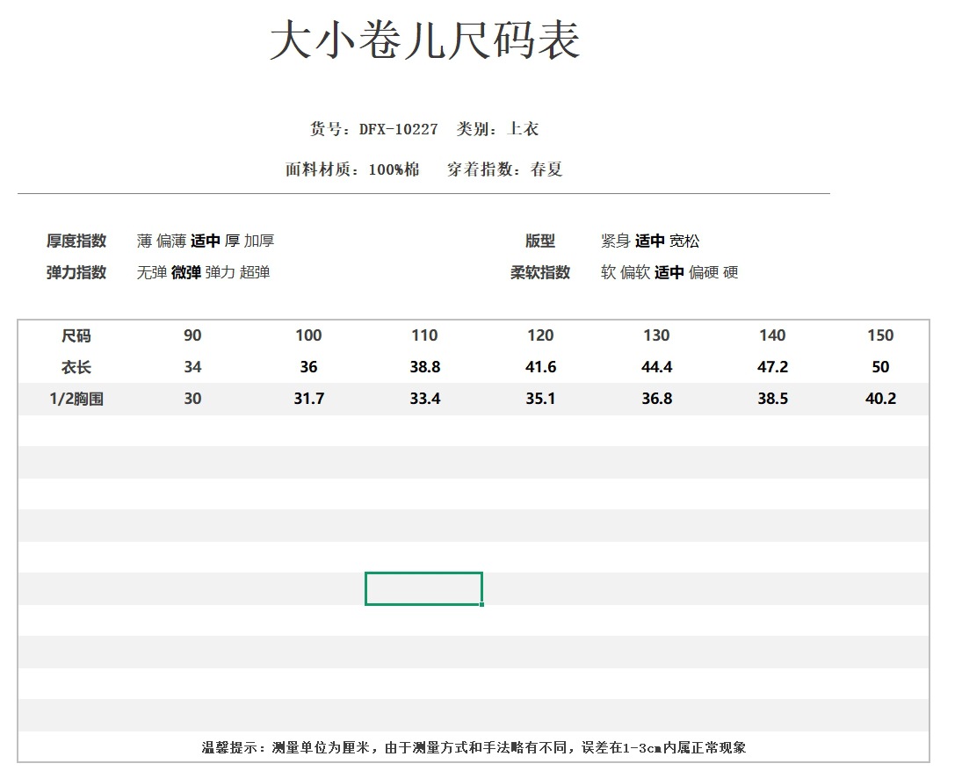Click the 衣长 value 38.8

pos(425,367)
